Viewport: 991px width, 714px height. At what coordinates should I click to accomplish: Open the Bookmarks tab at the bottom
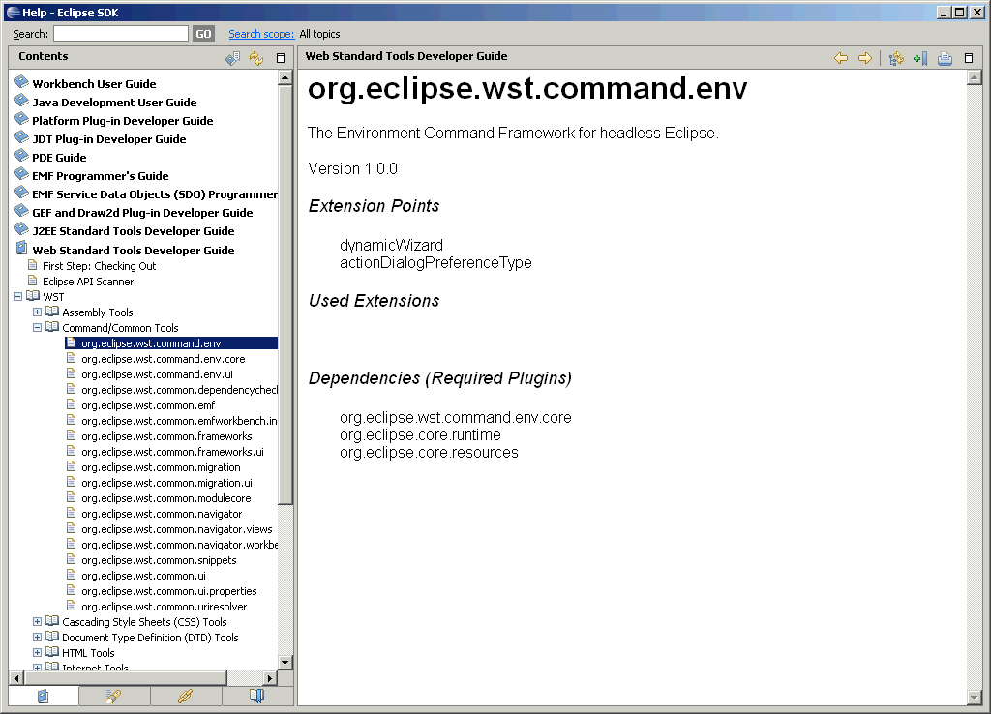(257, 696)
